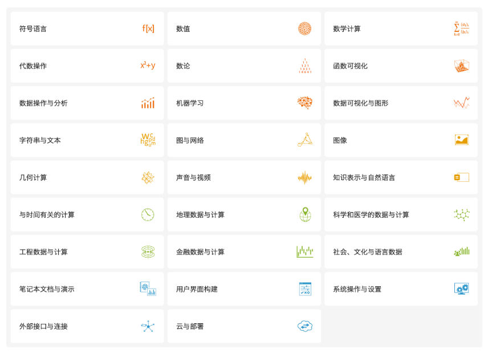The width and height of the screenshot is (488, 354).
Task: Click the clock icon for time computation
Action: [x=148, y=214]
